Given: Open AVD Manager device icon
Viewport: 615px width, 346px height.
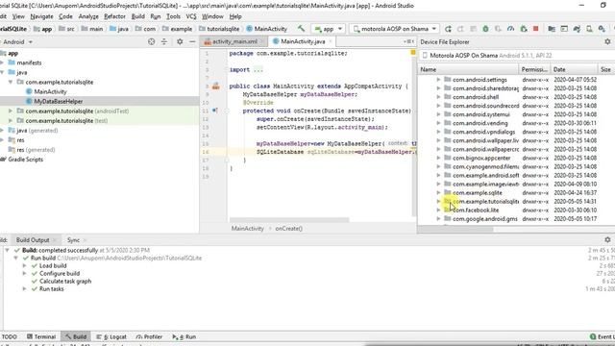Looking at the screenshot, I should click(589, 29).
